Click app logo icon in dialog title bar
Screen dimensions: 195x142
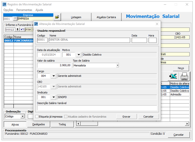point(36,24)
